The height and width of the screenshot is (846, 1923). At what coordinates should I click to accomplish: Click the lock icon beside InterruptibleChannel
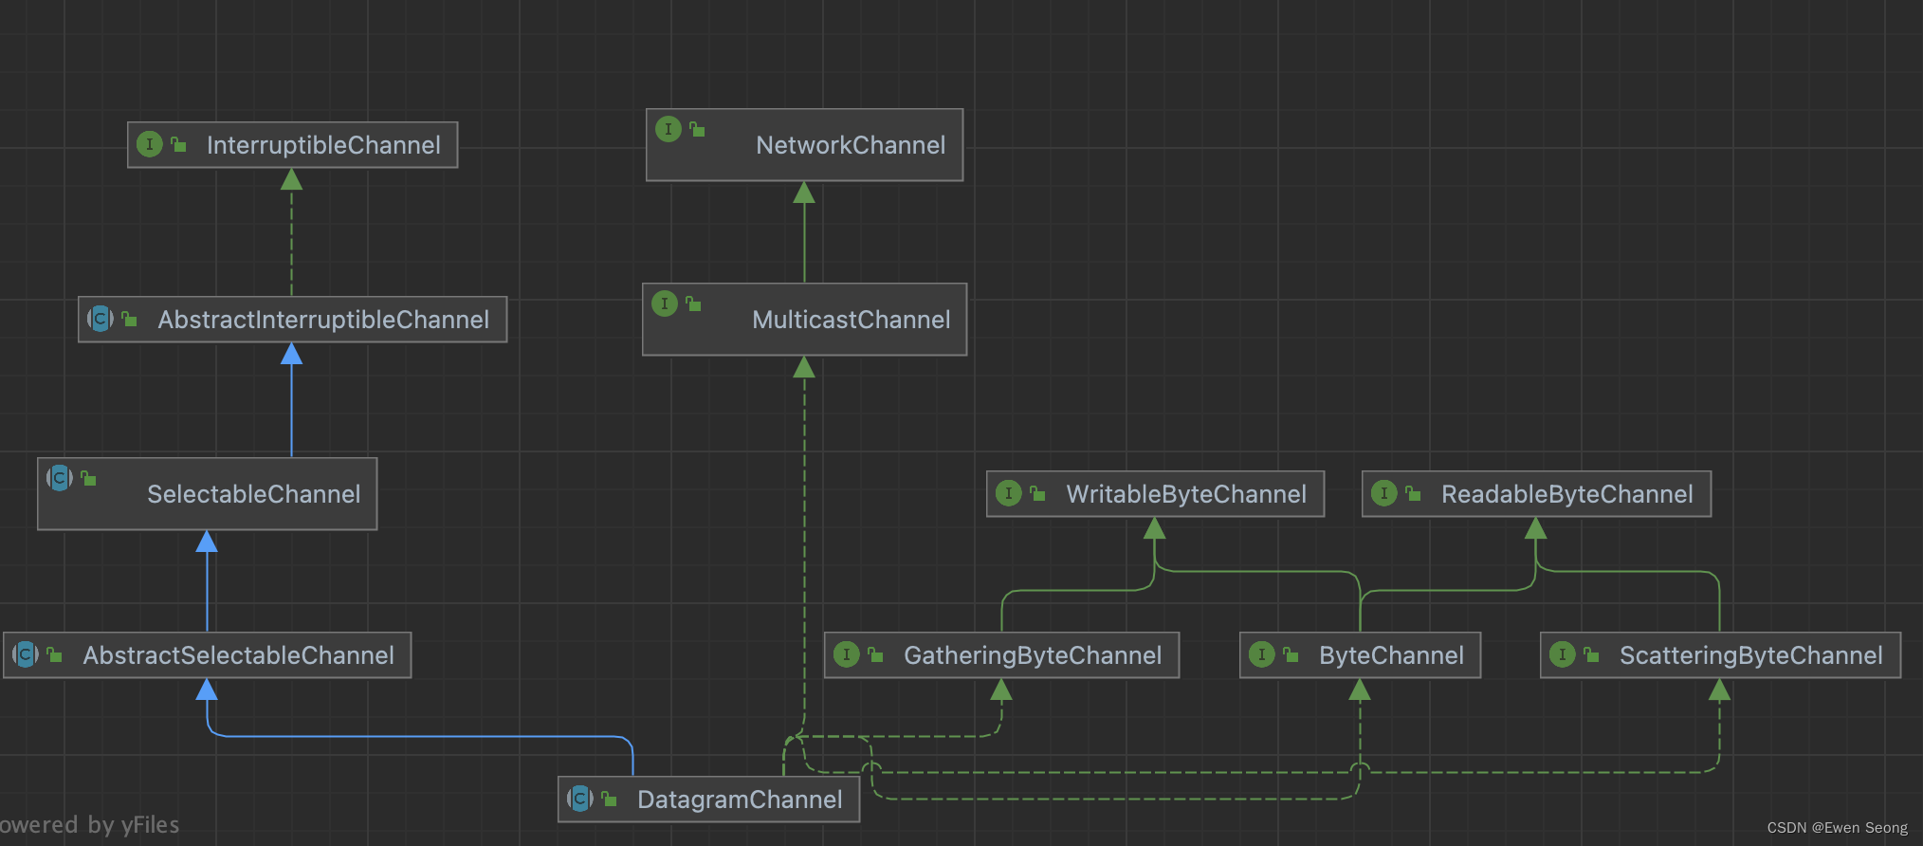178,144
